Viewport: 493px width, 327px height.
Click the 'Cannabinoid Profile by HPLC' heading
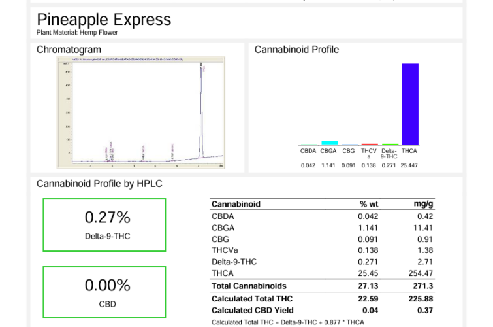99,184
